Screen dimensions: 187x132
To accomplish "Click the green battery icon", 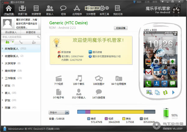I will [166, 113].
